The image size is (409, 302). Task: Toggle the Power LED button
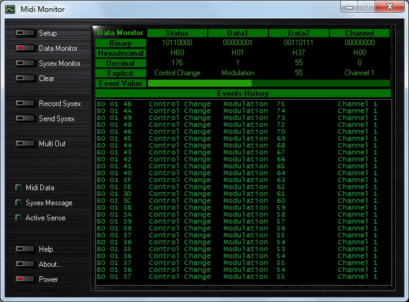pos(25,279)
